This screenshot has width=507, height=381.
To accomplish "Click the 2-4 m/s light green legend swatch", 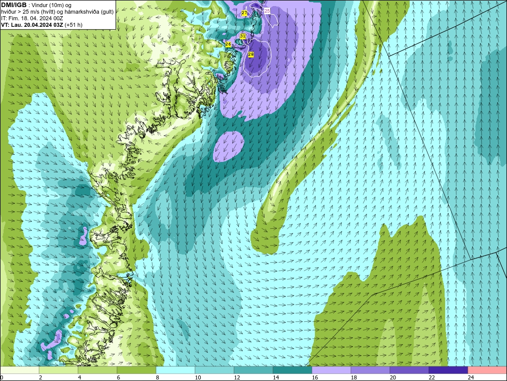I will click(58, 370).
